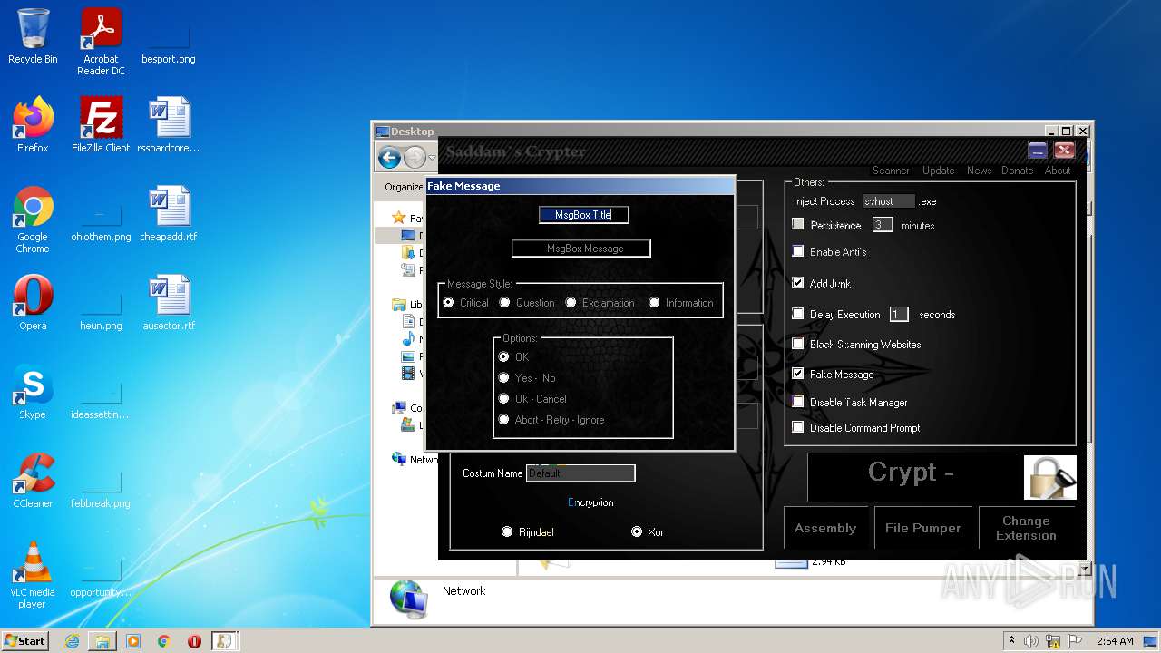Click the Crypt button
This screenshot has width=1161, height=653.
[x=912, y=476]
